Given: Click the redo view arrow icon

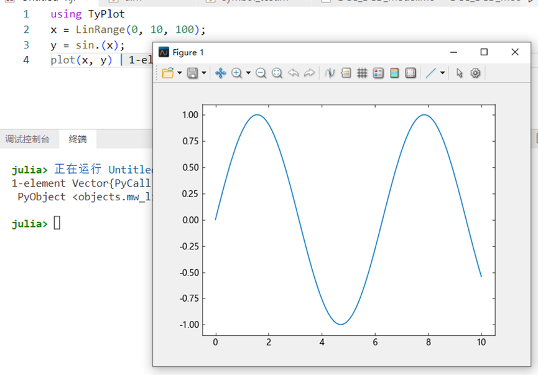Looking at the screenshot, I should (x=309, y=73).
